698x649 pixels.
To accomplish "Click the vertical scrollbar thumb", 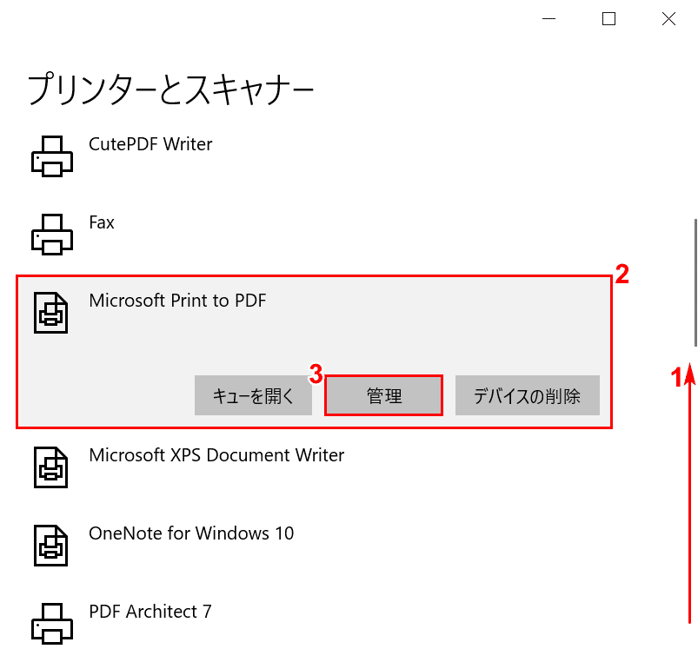I will pyautogui.click(x=695, y=283).
